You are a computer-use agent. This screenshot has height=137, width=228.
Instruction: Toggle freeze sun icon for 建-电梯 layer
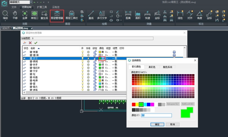pyautogui.click(x=88, y=80)
